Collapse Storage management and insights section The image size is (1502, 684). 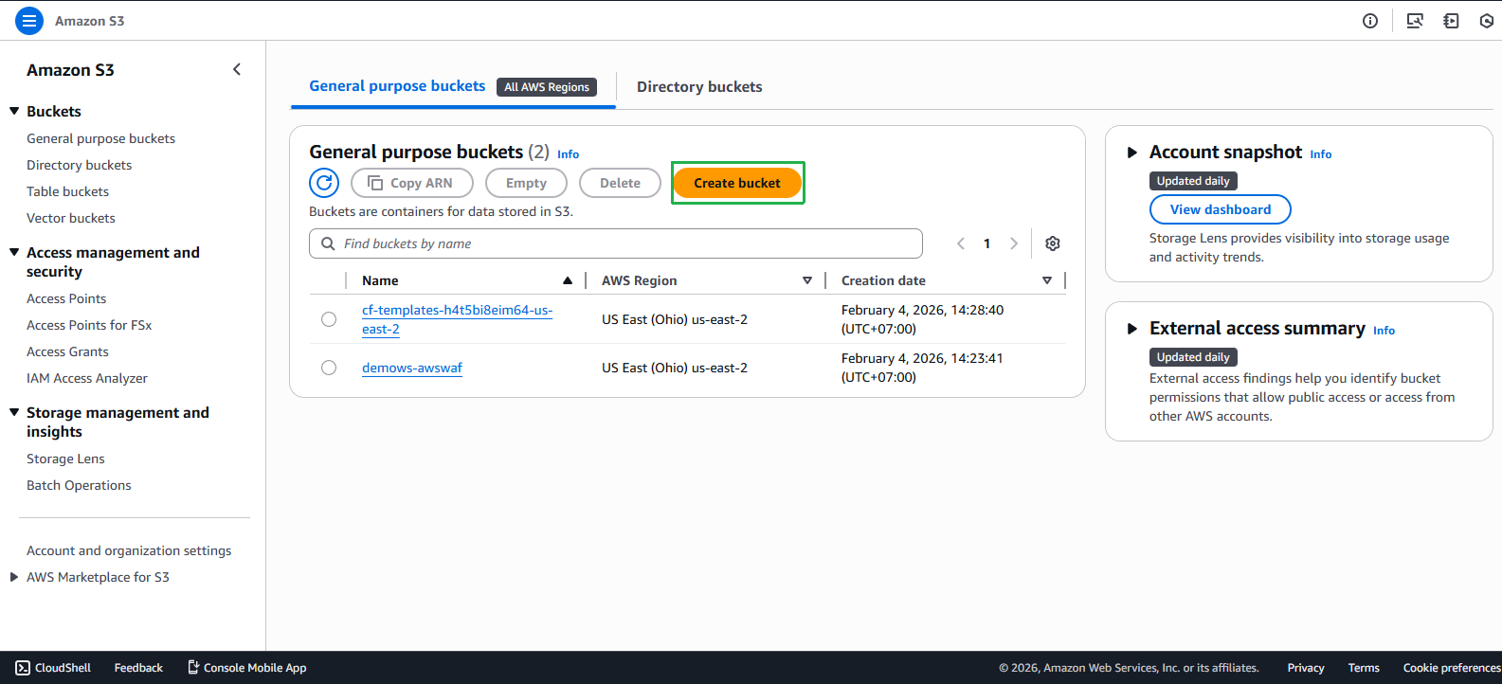coord(14,412)
